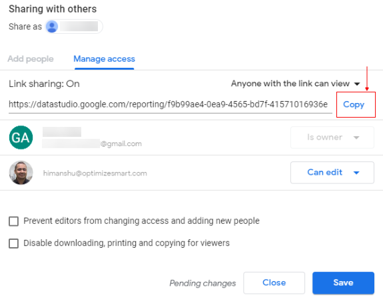383x299 pixels.
Task: Save the pending sharing changes
Action: (343, 282)
